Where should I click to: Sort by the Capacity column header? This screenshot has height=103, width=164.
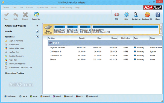click(x=78, y=38)
